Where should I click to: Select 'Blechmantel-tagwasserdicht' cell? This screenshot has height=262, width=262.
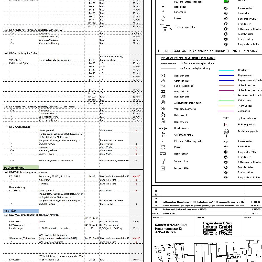(x=114, y=160)
